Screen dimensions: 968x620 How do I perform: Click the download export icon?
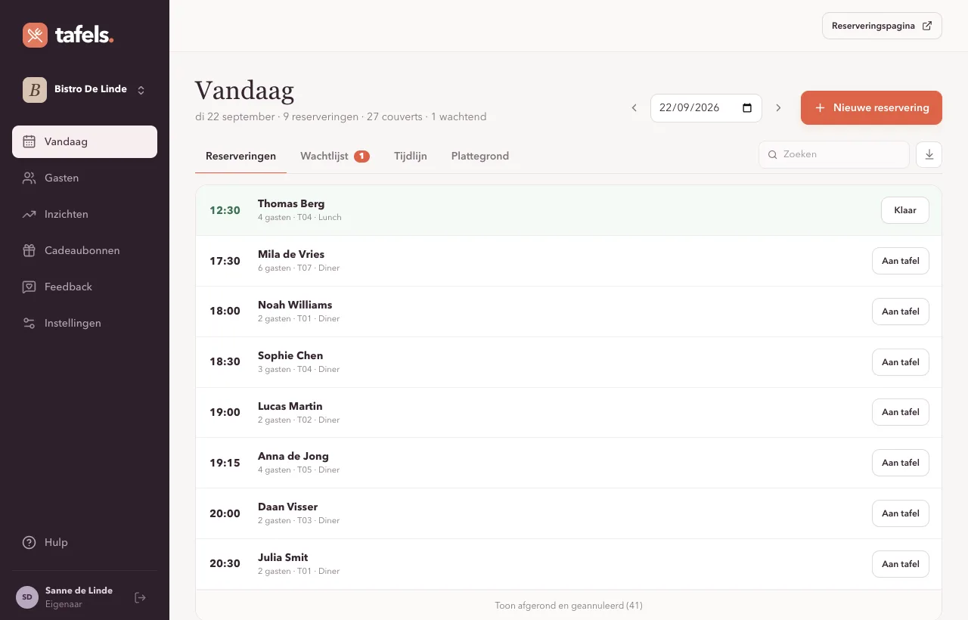click(x=929, y=154)
